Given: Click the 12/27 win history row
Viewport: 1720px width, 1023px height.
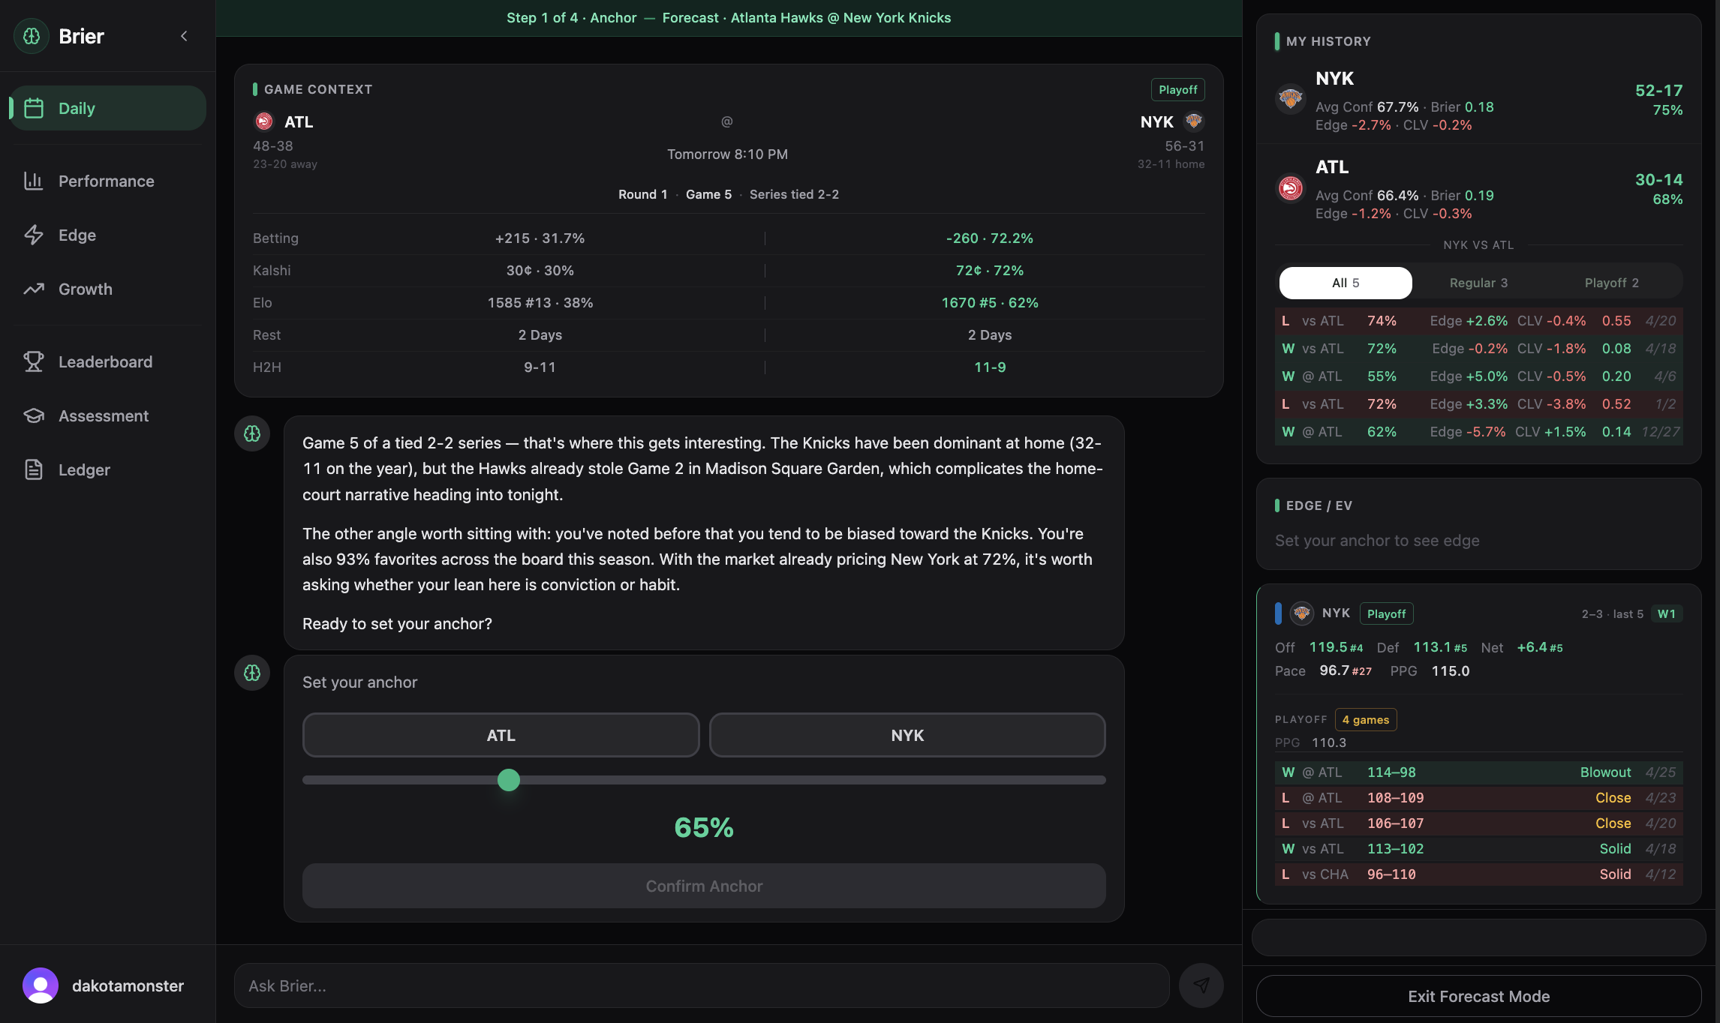Looking at the screenshot, I should click(x=1478, y=432).
